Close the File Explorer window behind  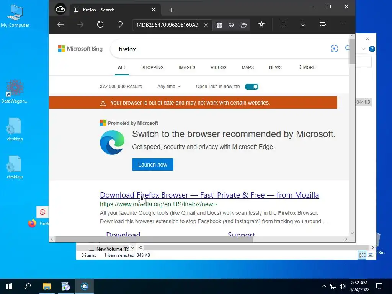click(367, 39)
